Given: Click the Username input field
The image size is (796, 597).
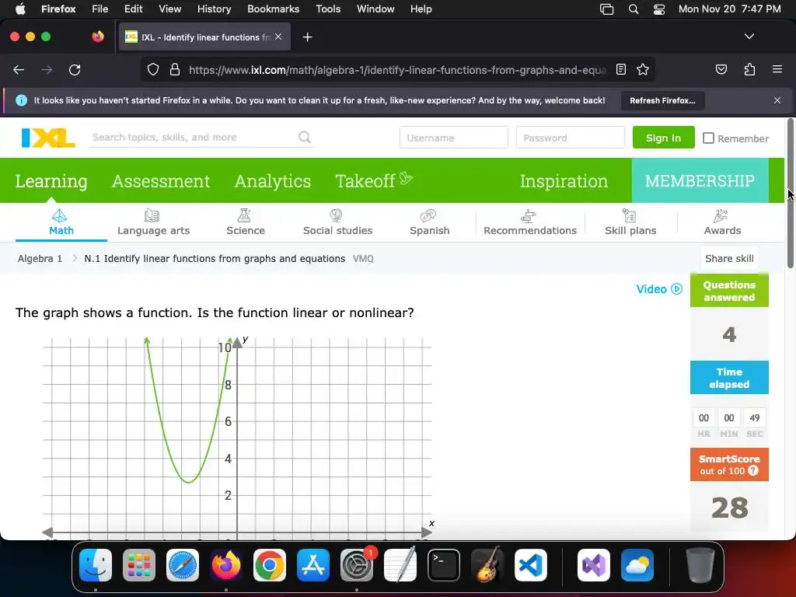Looking at the screenshot, I should (454, 138).
